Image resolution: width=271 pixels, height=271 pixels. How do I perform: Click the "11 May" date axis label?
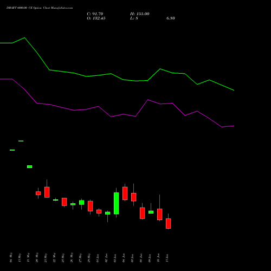tap(20, 257)
